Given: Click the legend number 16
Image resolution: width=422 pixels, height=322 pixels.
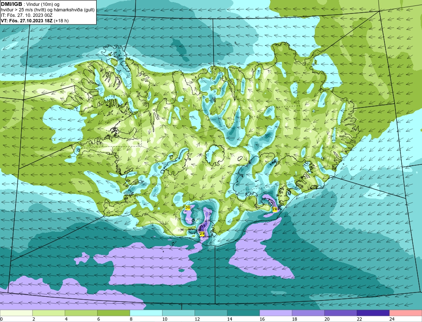Looking at the screenshot, I should click(262, 319).
